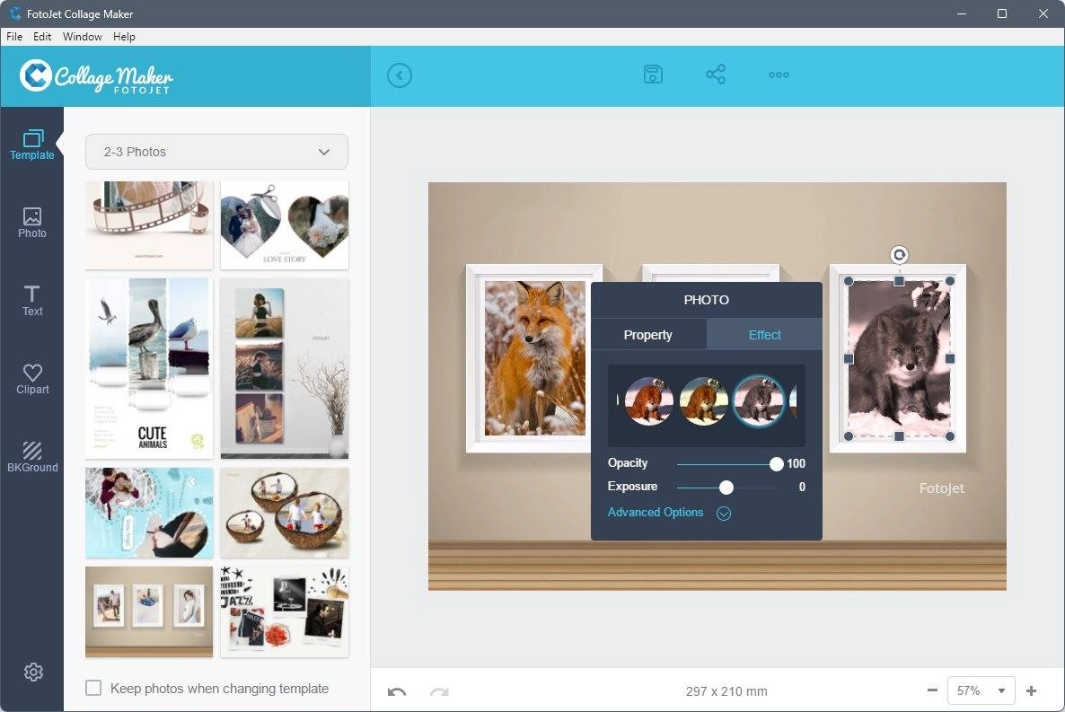Screen dimensions: 1065x712
Task: Expand Advanced Options chevron
Action: (724, 513)
